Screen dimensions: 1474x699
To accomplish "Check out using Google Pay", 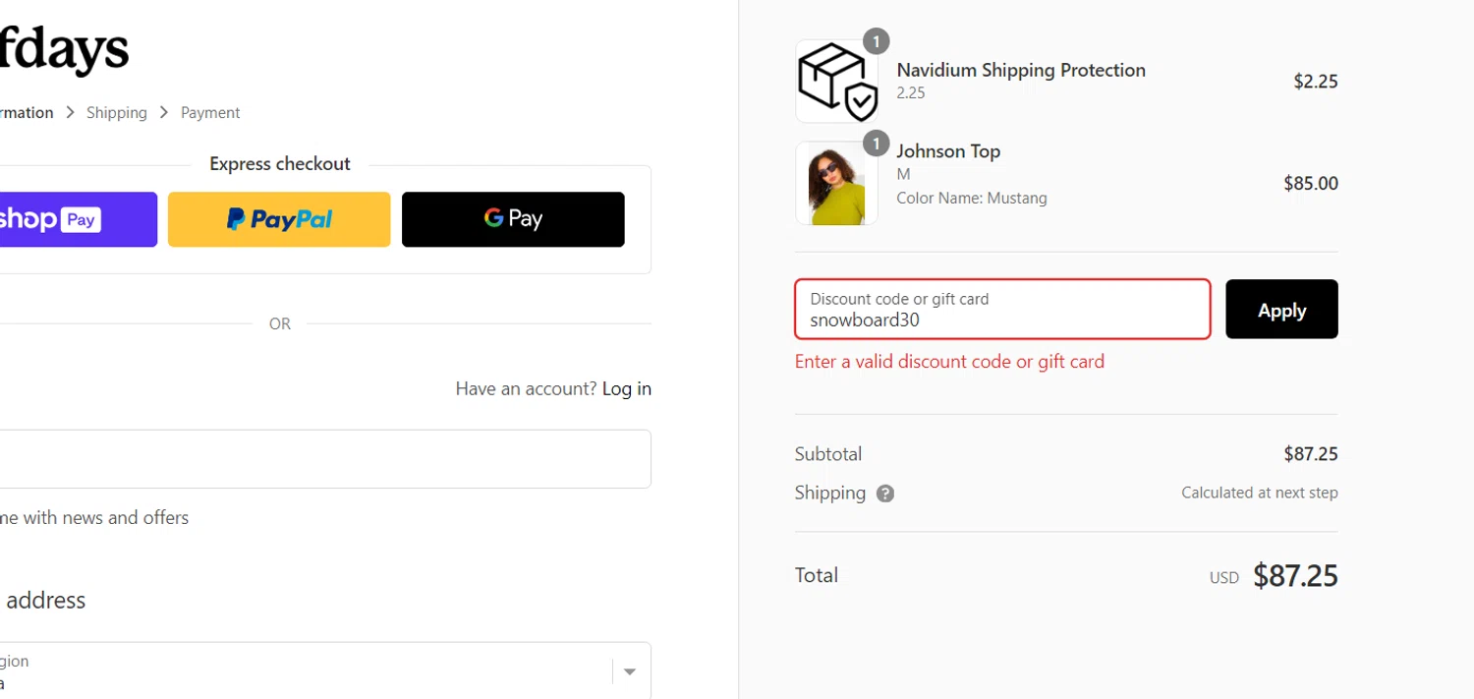I will pos(513,219).
